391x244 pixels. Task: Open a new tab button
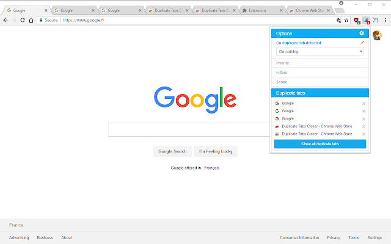[340, 10]
